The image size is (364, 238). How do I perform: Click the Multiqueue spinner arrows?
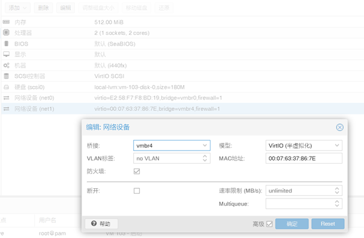(337, 204)
